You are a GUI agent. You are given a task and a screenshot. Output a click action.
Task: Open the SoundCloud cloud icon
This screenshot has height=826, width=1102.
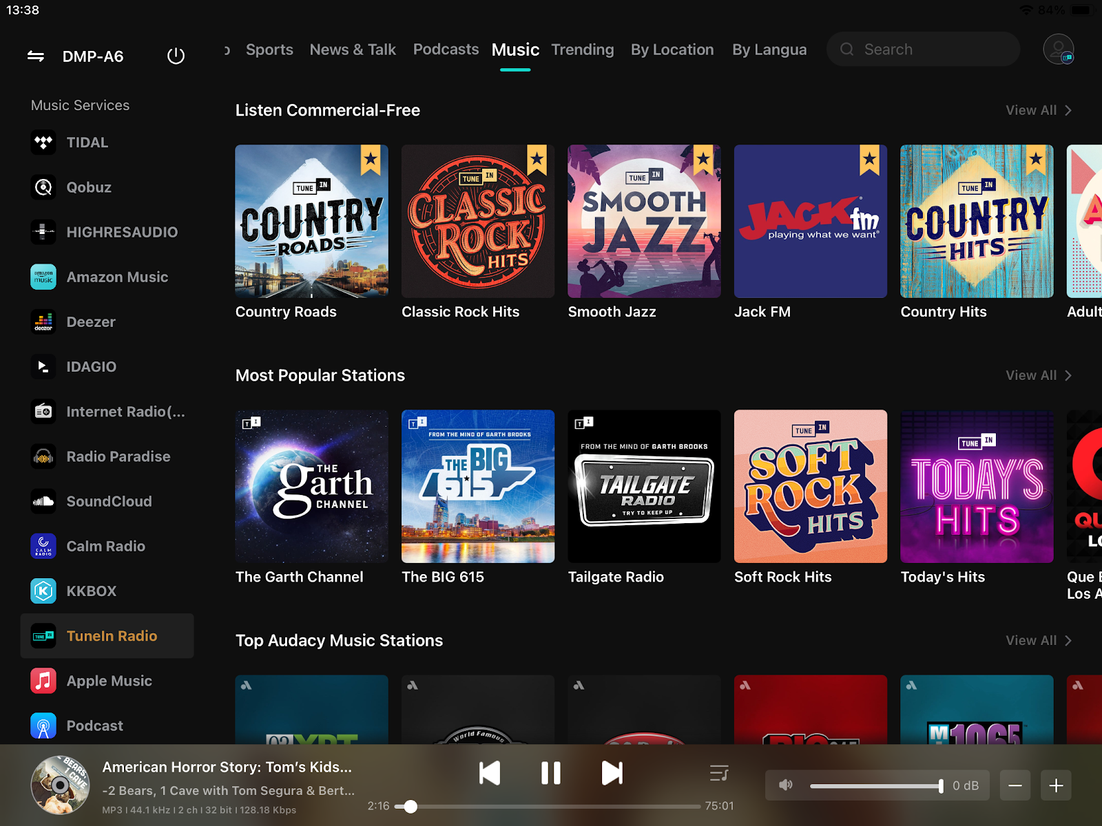click(43, 501)
